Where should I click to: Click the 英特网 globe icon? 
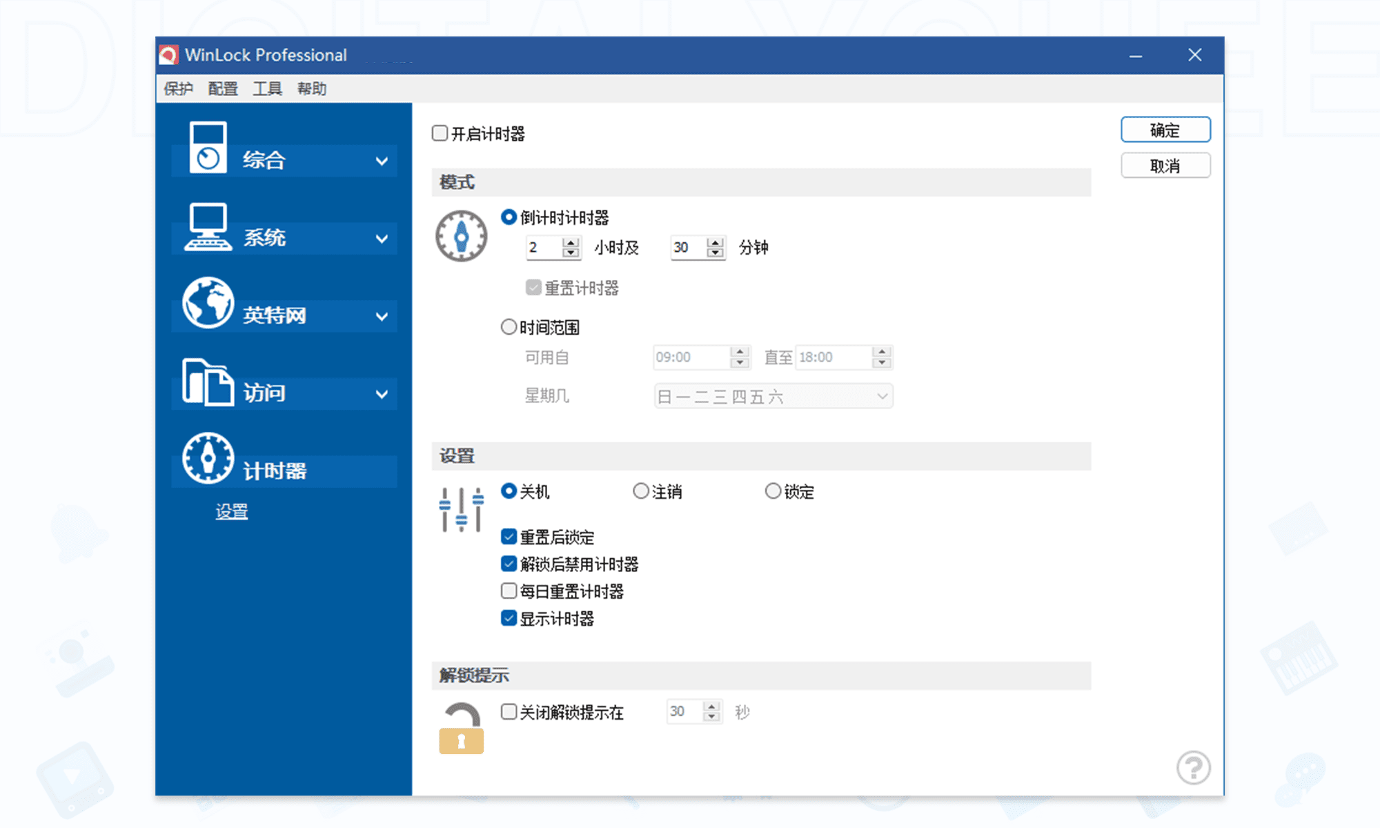[x=208, y=303]
